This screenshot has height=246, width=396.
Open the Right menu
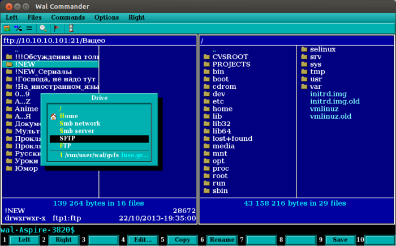[x=136, y=18]
